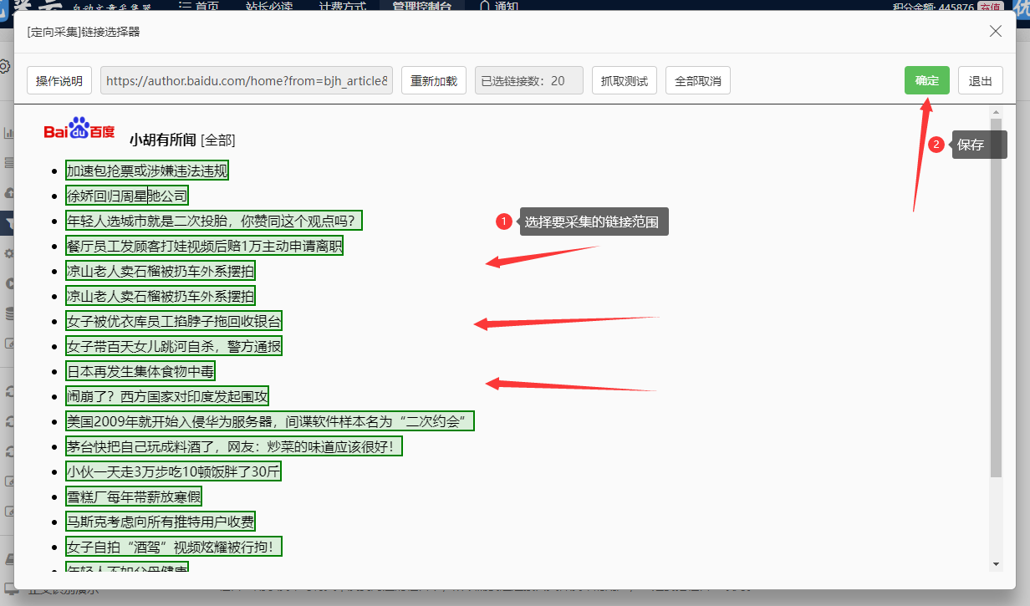Toggle the link 徐娇回归周星驰公司
Viewport: 1030px width, 606px height.
click(127, 196)
